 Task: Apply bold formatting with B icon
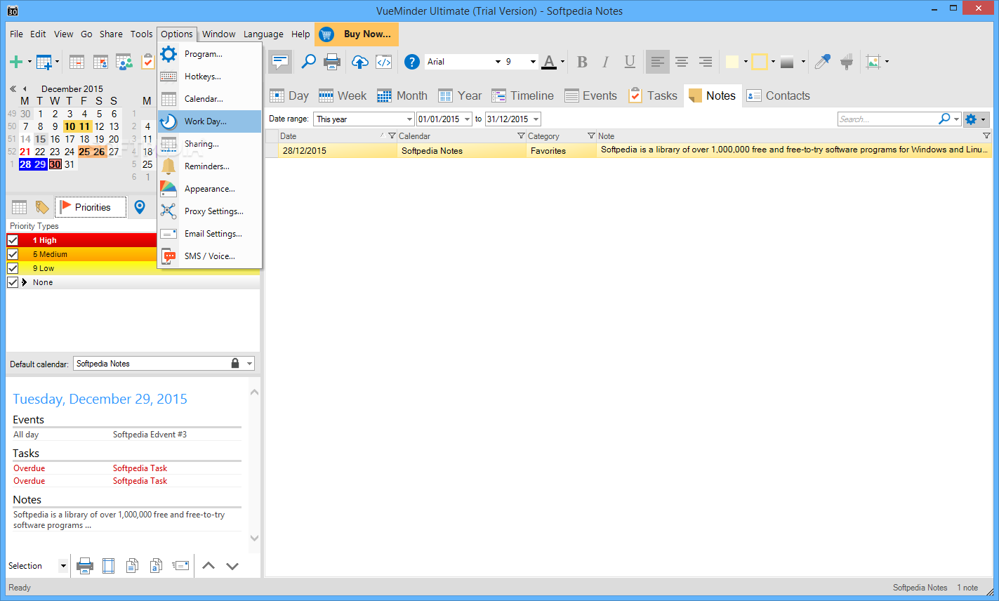[x=582, y=62]
